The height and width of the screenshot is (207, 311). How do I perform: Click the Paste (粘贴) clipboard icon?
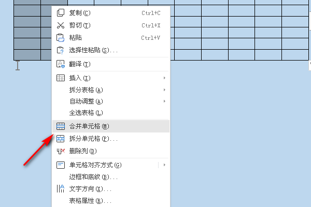pos(61,37)
